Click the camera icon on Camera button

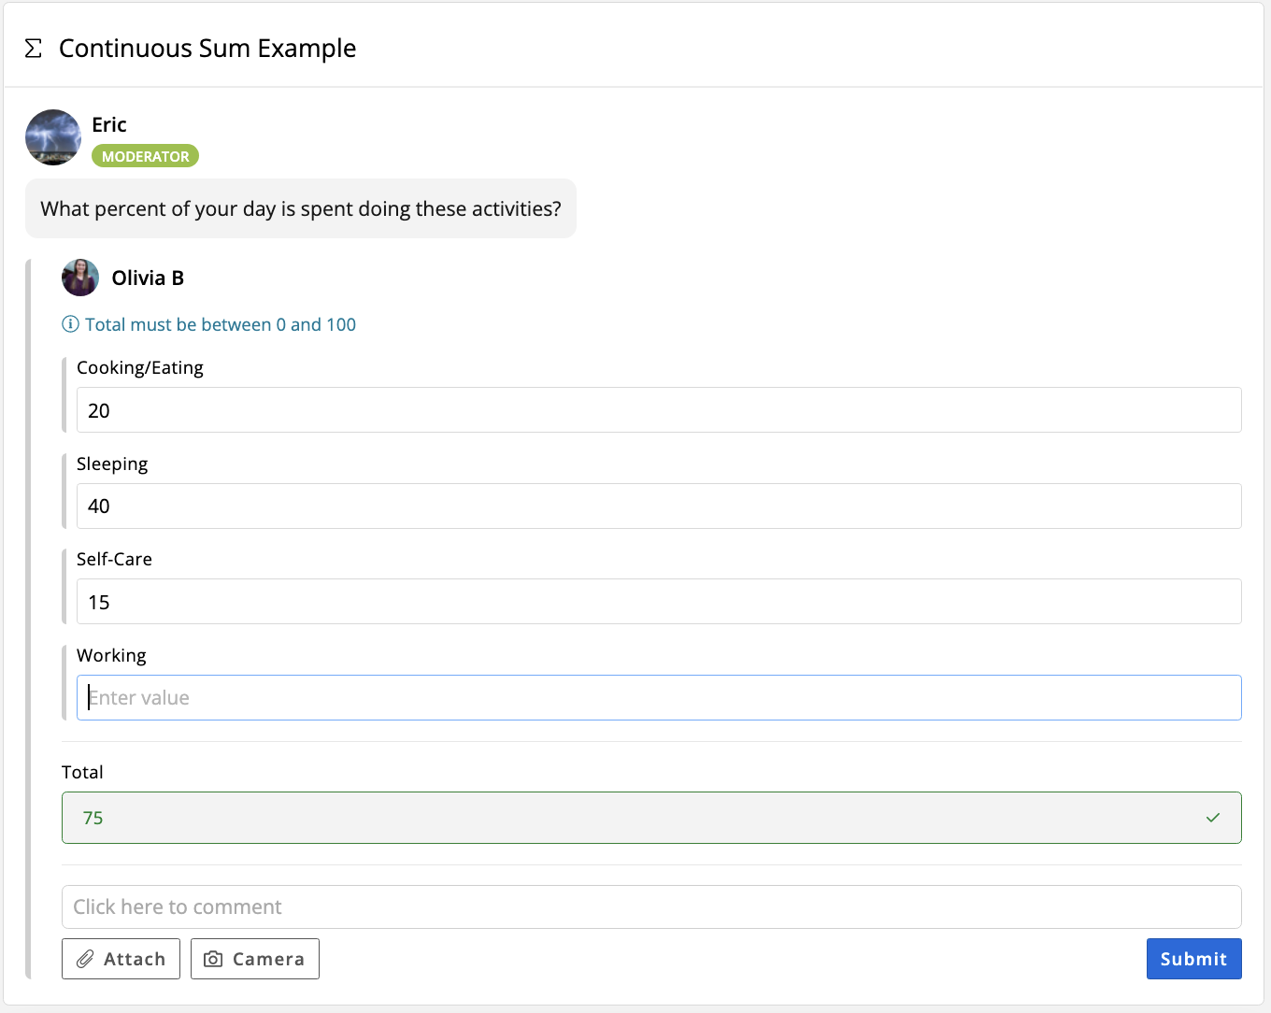click(x=213, y=959)
